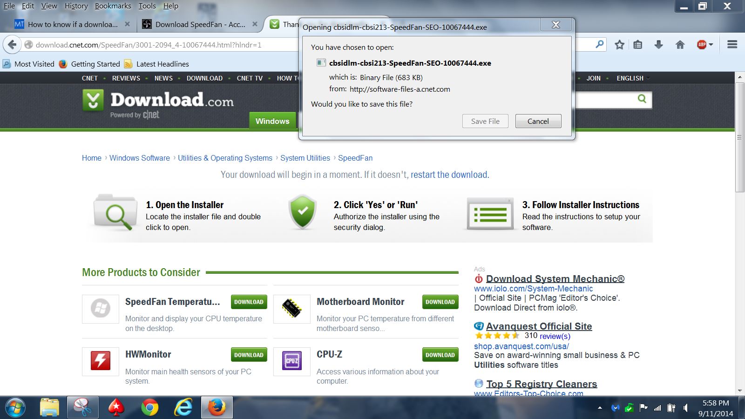Close the 'Download SpeedFan' tab
Image resolution: width=745 pixels, height=419 pixels.
pos(255,24)
